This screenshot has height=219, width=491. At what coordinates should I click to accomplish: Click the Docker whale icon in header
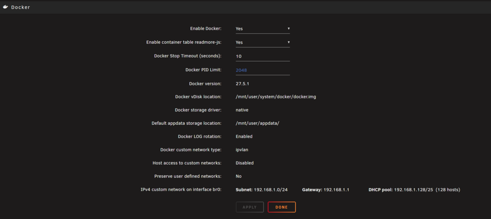click(5, 7)
